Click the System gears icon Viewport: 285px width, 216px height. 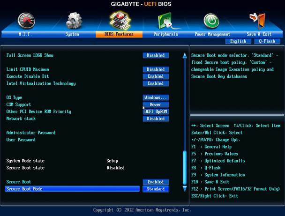73,21
